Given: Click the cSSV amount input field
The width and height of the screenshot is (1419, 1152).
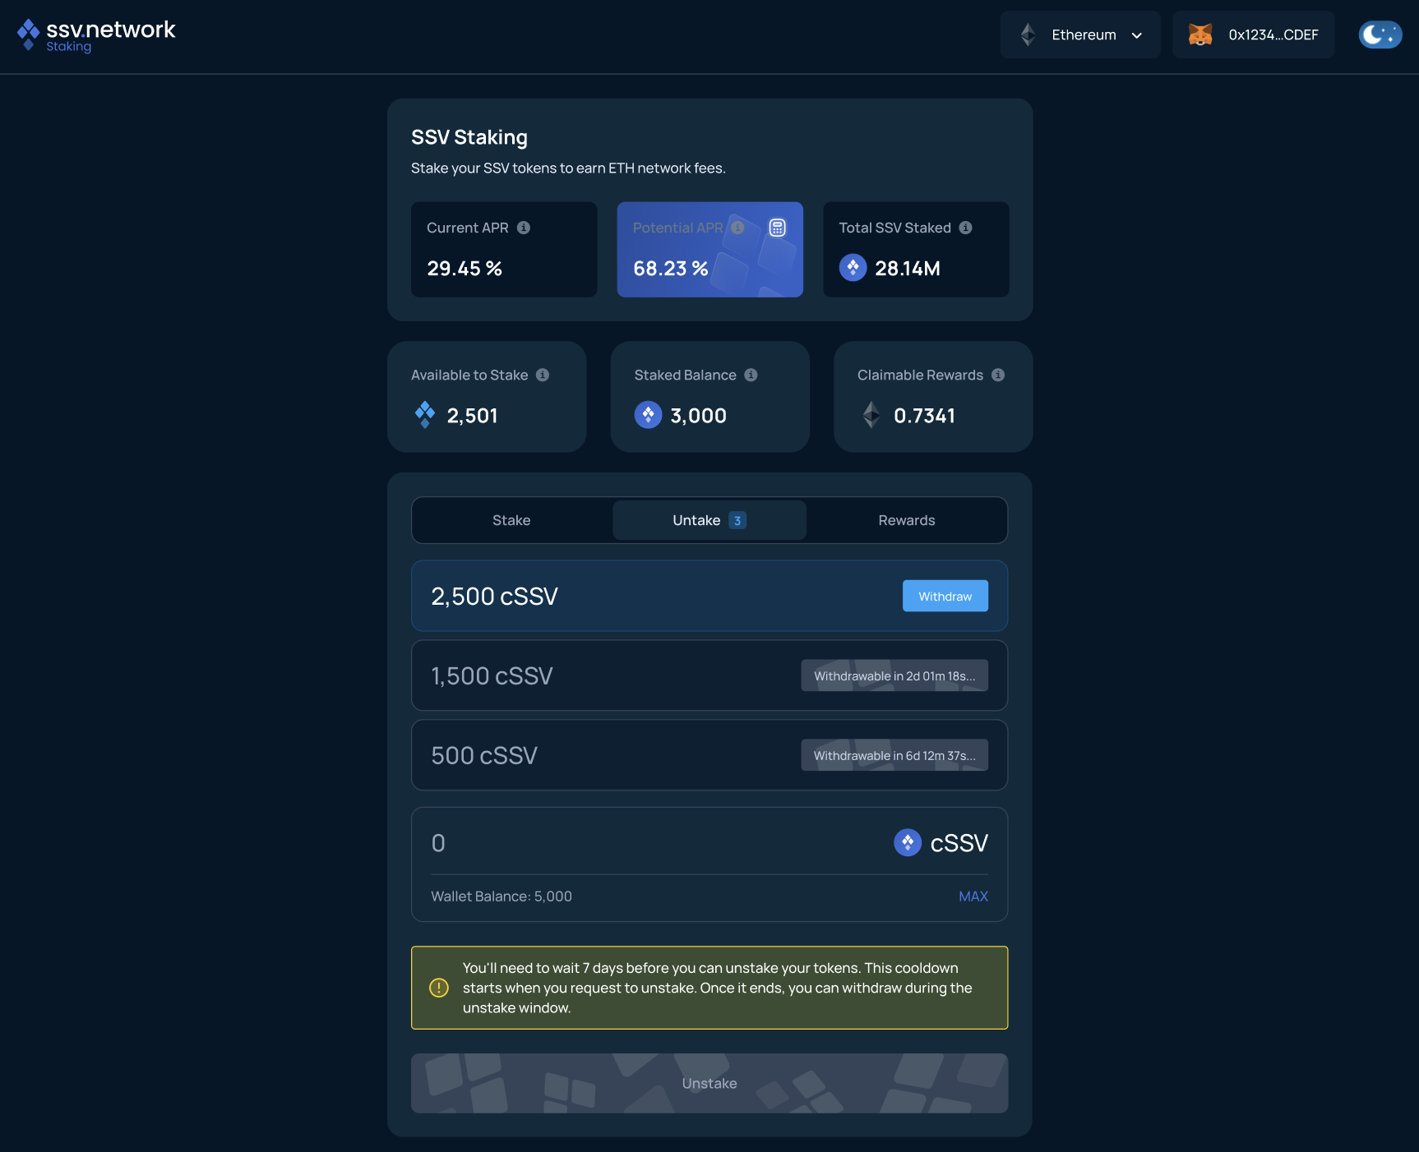Looking at the screenshot, I should (641, 843).
